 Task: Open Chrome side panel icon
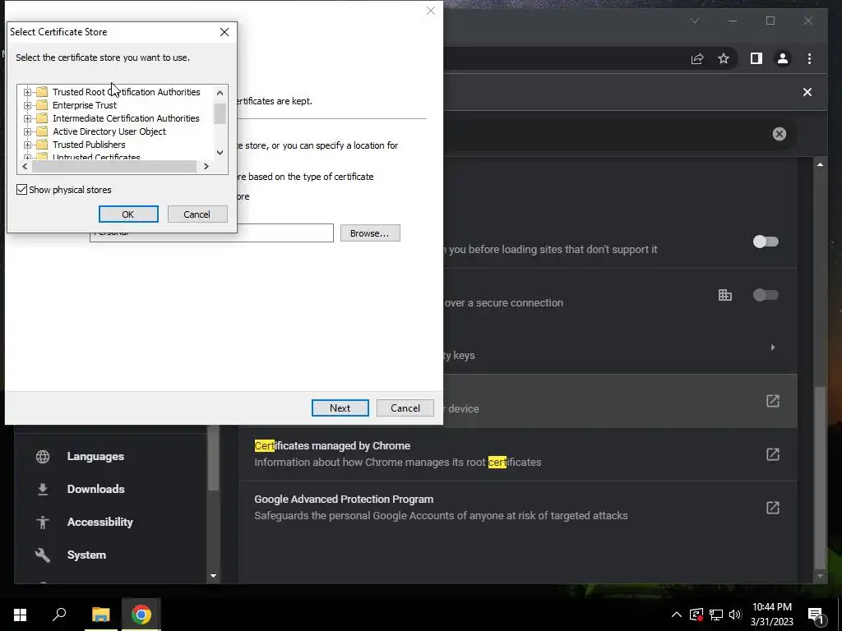click(x=756, y=58)
